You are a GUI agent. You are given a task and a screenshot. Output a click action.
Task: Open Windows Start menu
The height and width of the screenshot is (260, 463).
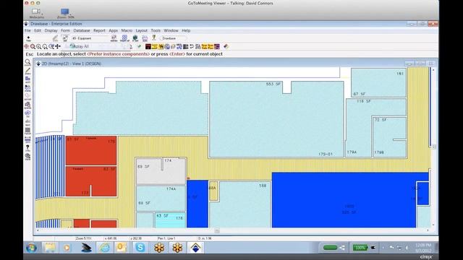[x=31, y=248]
